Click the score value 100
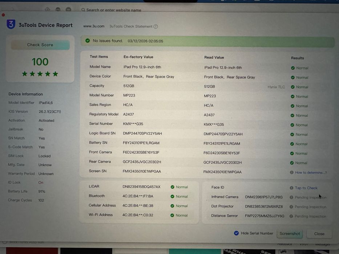 tap(40, 62)
